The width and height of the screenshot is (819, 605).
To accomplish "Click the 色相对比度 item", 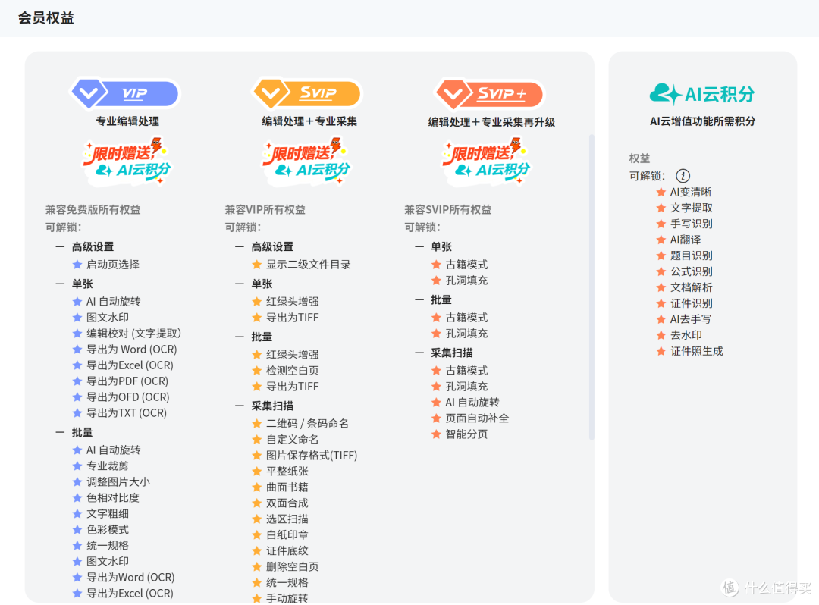I will coord(113,498).
